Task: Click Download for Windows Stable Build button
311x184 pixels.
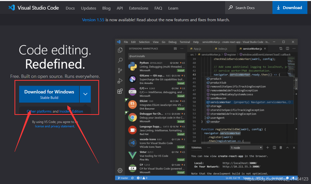Action: pos(49,94)
